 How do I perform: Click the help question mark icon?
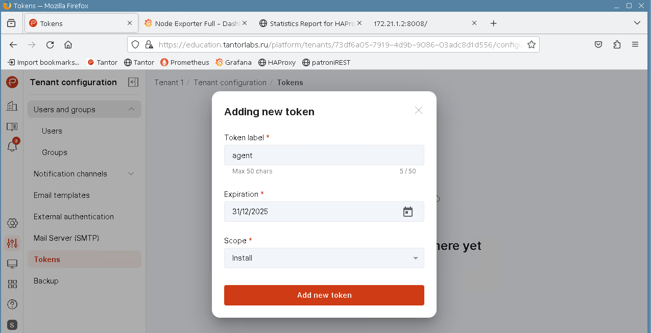12,304
